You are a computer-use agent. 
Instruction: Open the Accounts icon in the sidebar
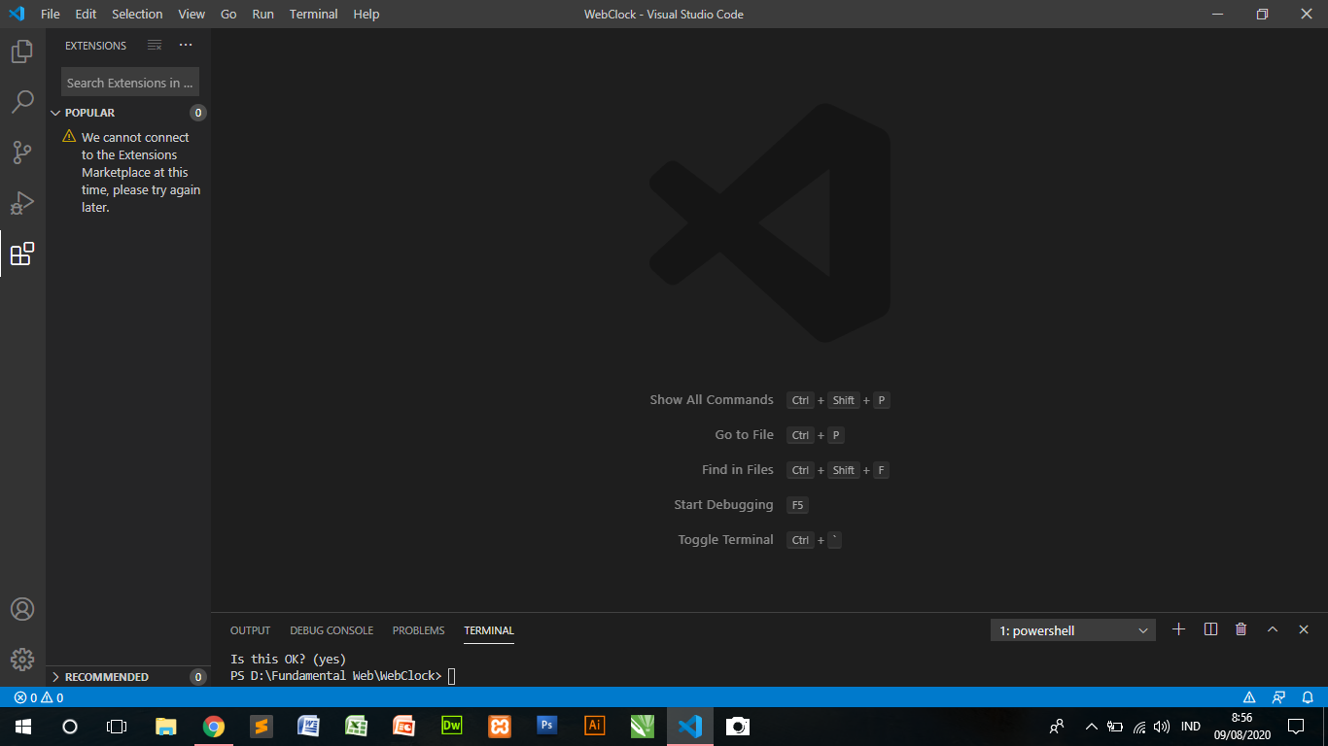point(22,609)
